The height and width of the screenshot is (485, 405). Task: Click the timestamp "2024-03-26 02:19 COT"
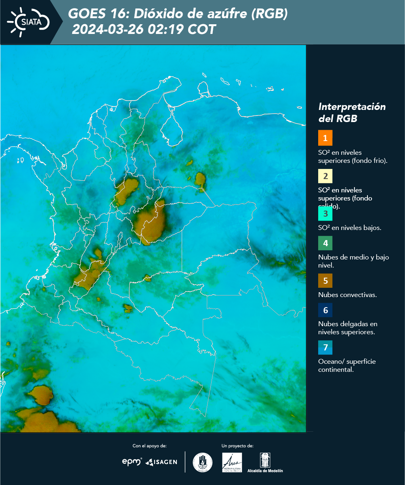coord(144,30)
